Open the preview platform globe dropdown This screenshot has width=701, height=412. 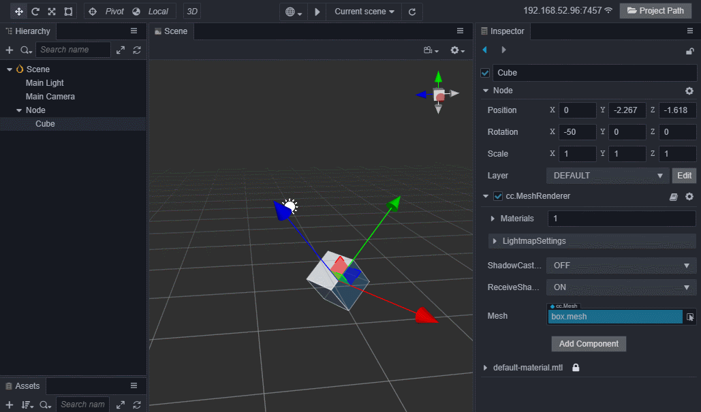(x=294, y=12)
